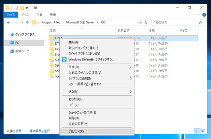Viewport: 211px width, 139px height.
Task: Open the 共有(H) submenu
Action: pos(97,67)
